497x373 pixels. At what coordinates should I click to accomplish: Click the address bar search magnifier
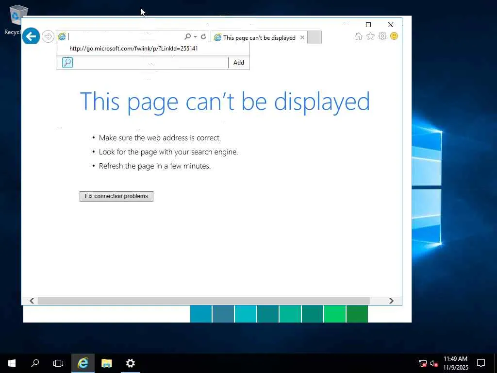[188, 36]
